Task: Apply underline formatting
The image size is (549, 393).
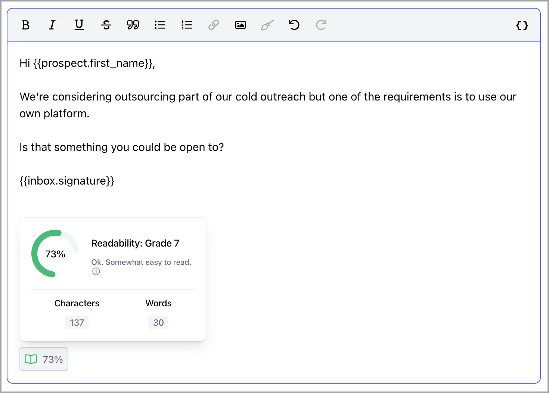Action: 79,25
